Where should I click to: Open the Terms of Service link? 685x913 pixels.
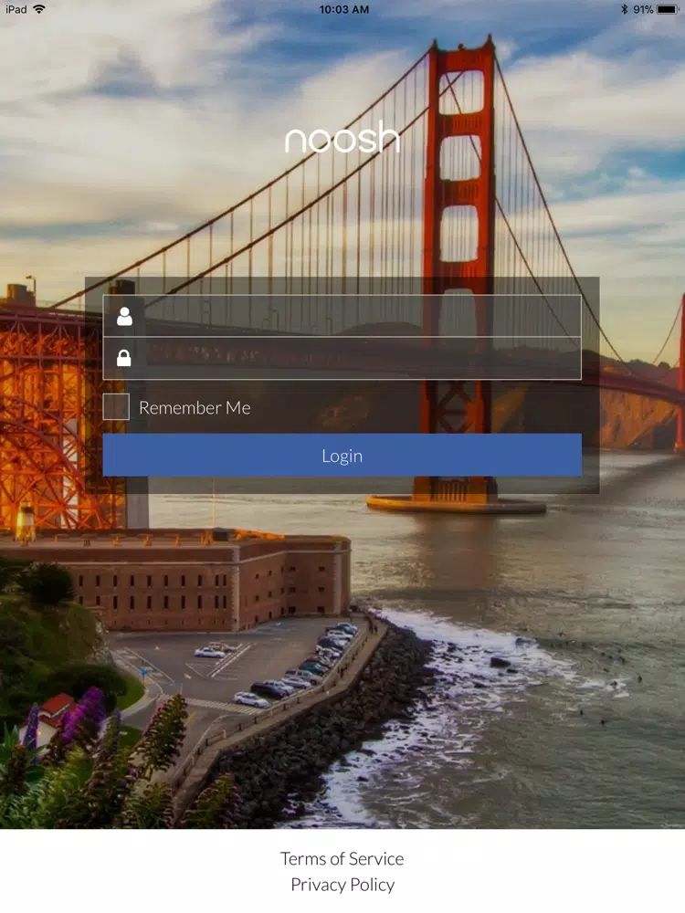coord(342,858)
